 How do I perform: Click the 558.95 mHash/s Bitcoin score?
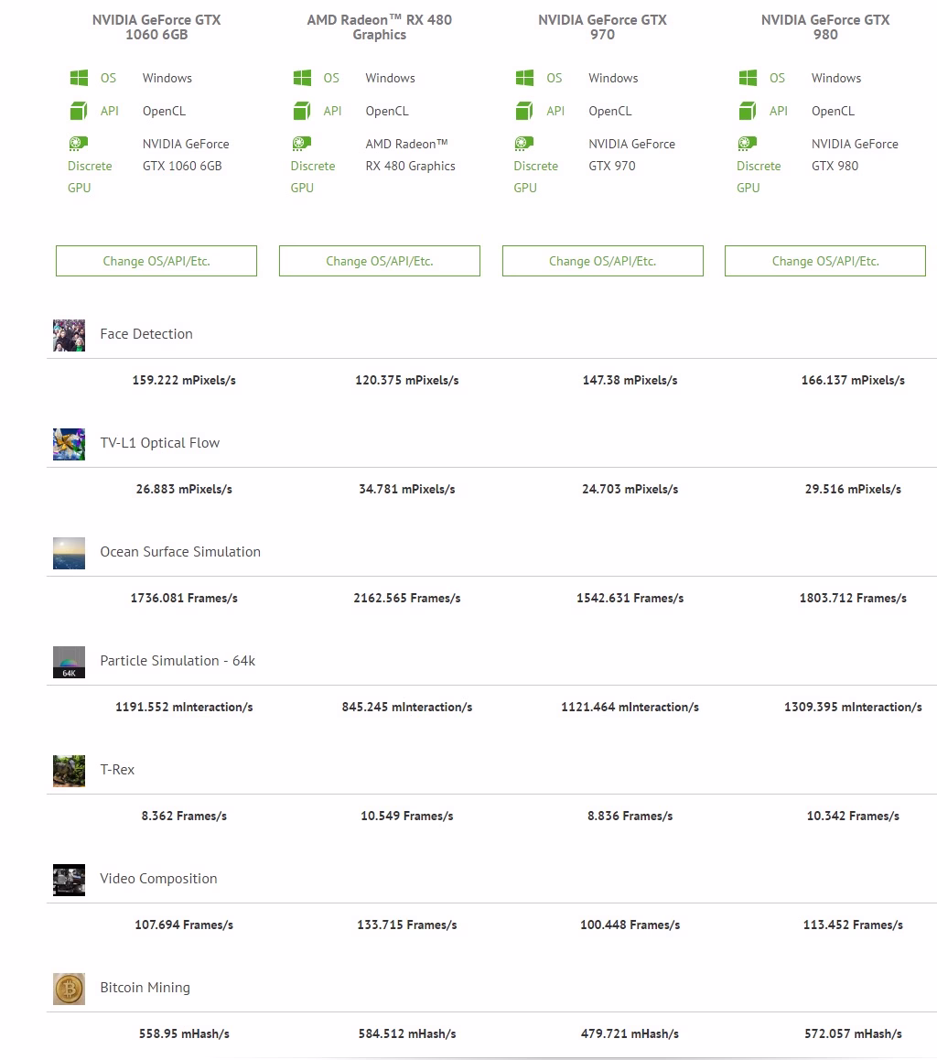click(x=184, y=1033)
